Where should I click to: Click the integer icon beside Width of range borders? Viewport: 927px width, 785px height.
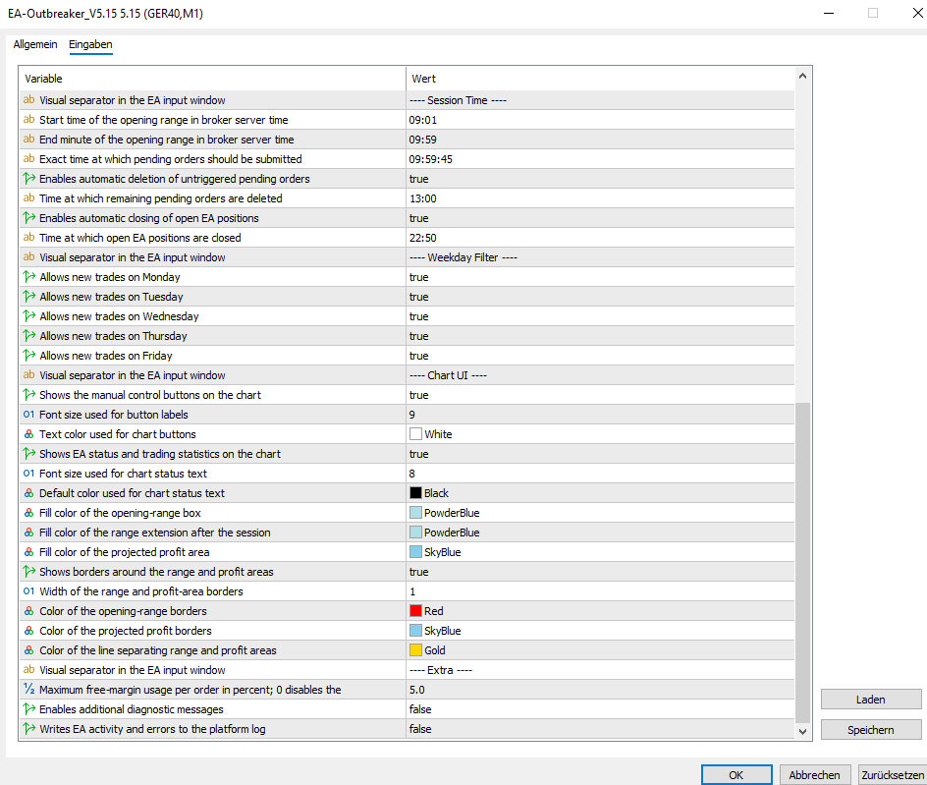point(29,591)
